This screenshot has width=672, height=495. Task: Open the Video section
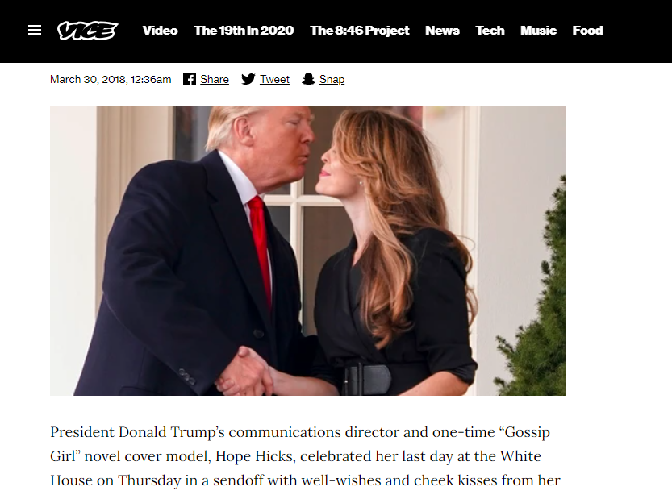[x=161, y=31]
